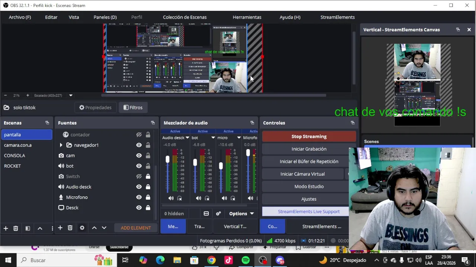476x267 pixels.
Task: Zoom out preview with minus icon
Action: point(5,95)
